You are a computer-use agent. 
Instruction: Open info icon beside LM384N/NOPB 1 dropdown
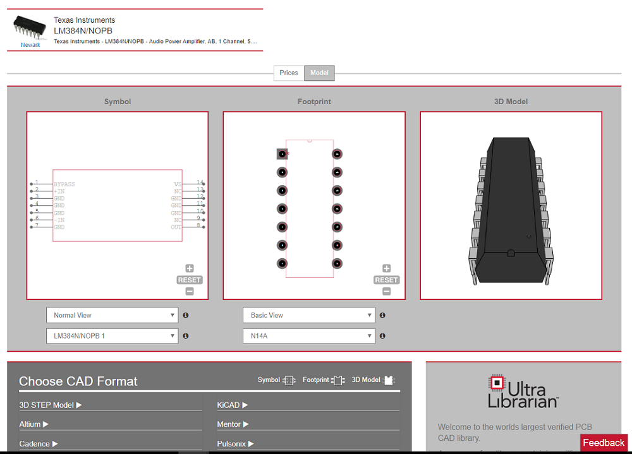coord(186,335)
